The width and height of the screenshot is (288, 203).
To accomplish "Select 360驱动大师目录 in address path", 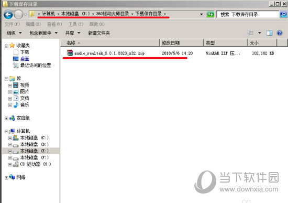I will [113, 14].
